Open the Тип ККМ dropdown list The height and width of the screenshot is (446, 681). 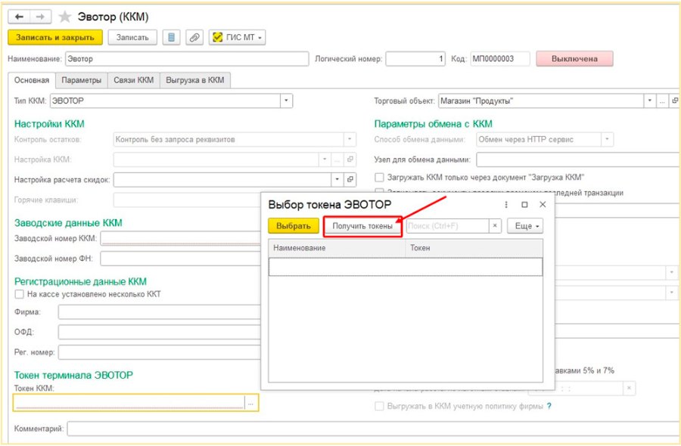click(286, 101)
